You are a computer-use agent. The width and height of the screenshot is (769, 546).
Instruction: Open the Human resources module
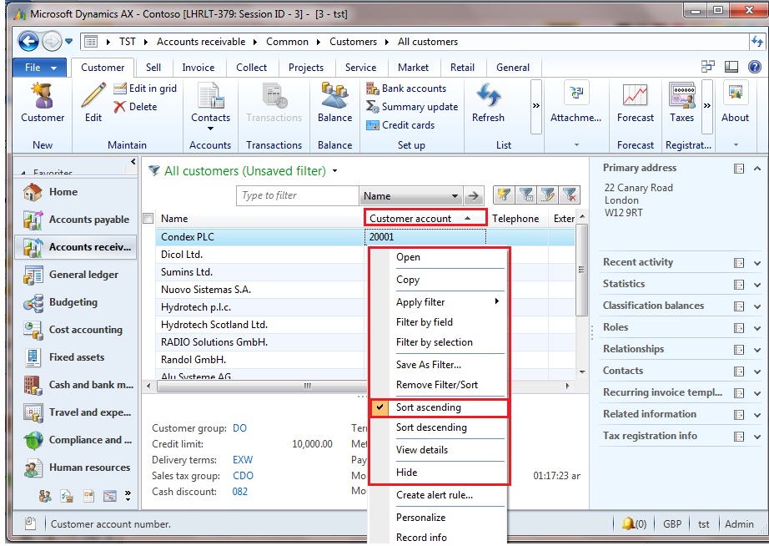pos(75,467)
